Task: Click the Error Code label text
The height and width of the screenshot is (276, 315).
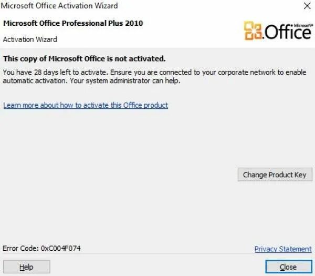Action: tap(21, 248)
